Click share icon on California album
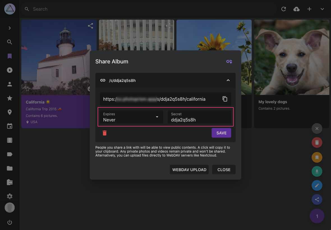The height and width of the screenshot is (230, 331). click(90, 26)
